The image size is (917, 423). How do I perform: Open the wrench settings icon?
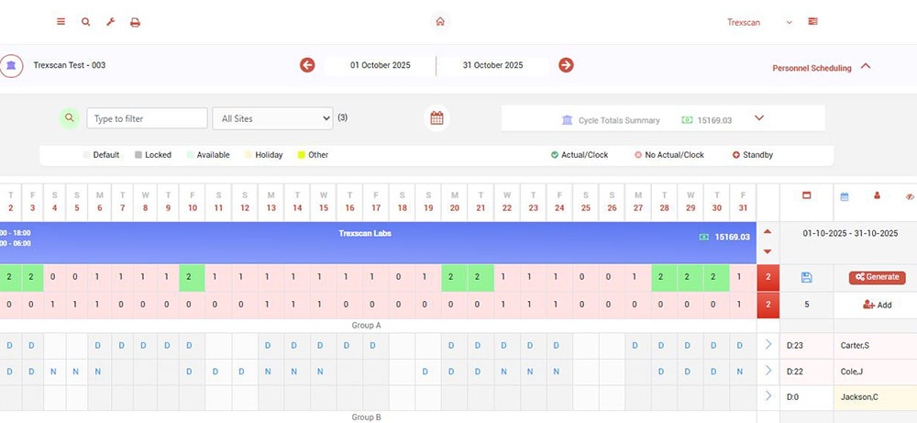(x=110, y=22)
